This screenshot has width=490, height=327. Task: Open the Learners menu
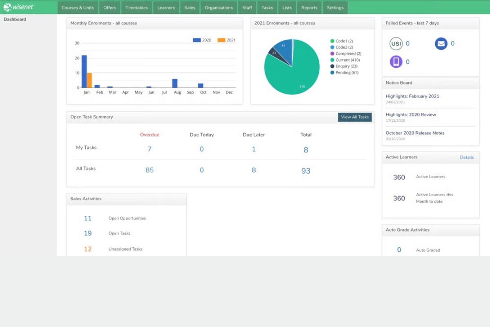click(x=166, y=7)
